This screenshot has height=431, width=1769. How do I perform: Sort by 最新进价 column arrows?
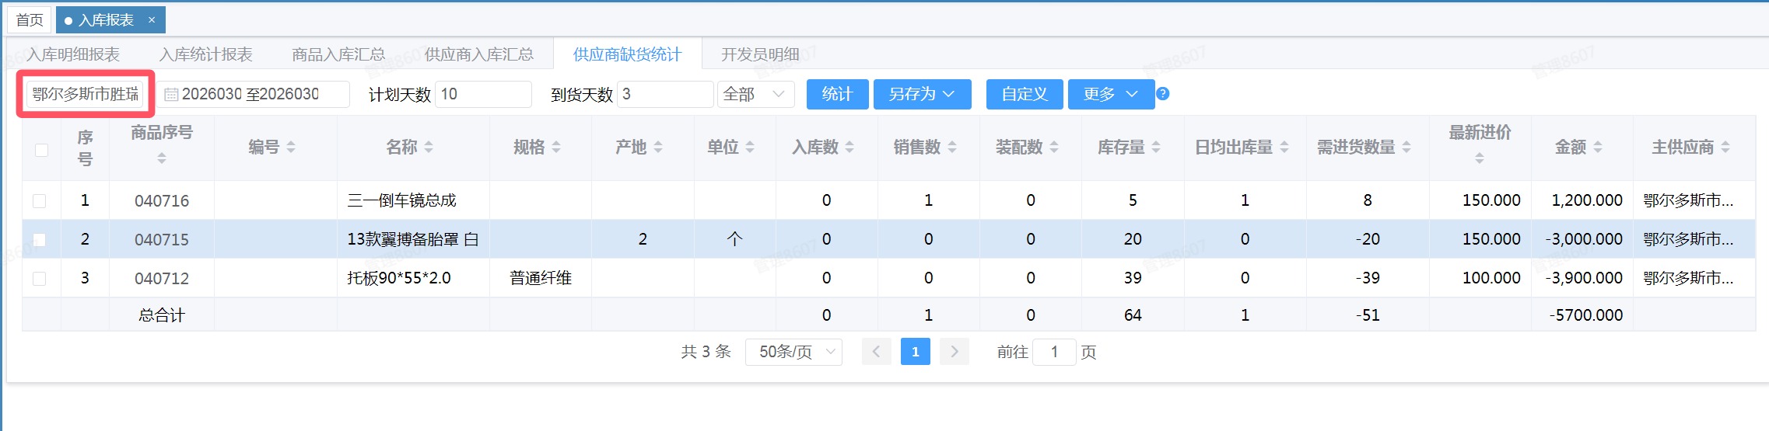point(1480,158)
